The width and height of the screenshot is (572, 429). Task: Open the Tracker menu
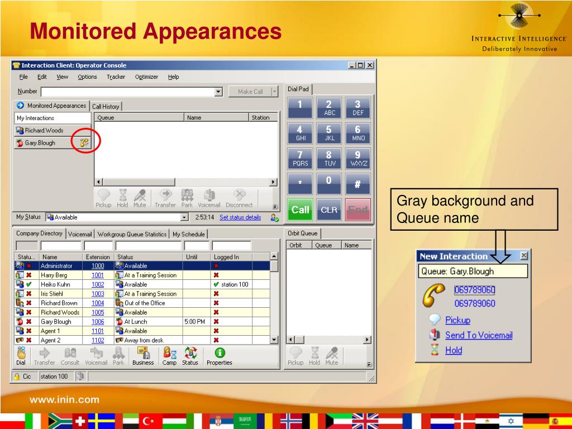coord(116,77)
